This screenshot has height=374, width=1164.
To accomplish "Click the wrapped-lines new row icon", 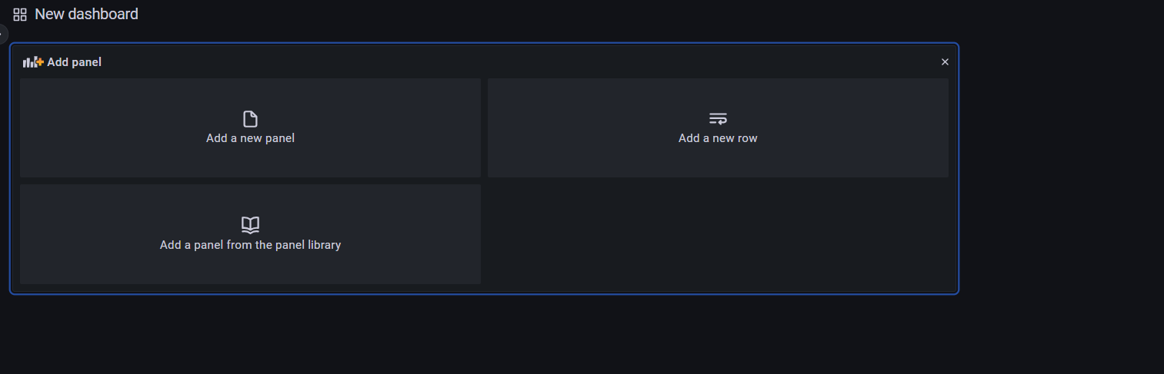I will (718, 119).
